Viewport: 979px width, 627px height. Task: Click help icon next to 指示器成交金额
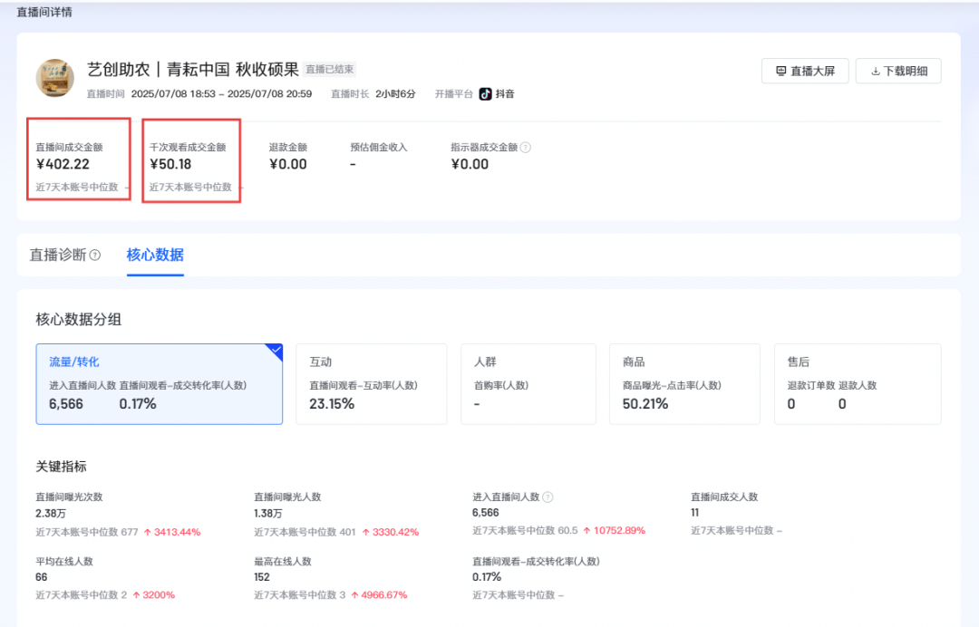pyautogui.click(x=526, y=148)
